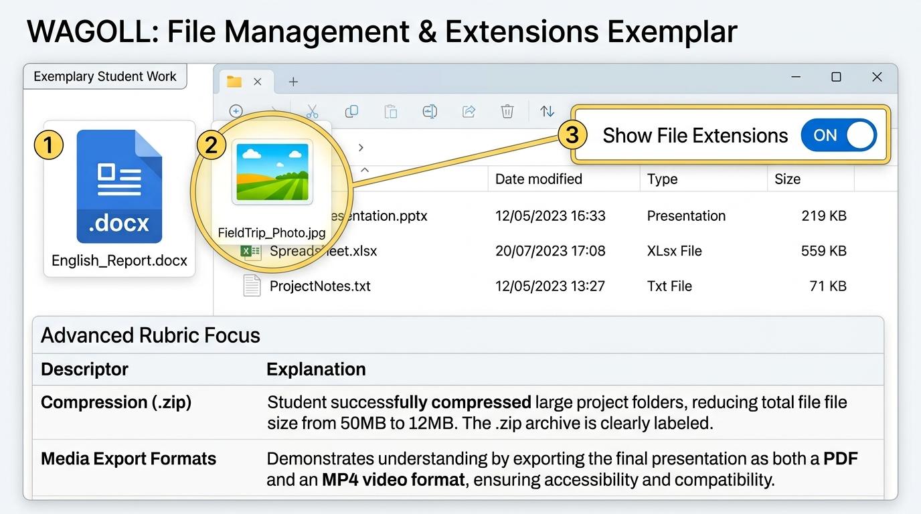Close the file explorer window

[877, 77]
